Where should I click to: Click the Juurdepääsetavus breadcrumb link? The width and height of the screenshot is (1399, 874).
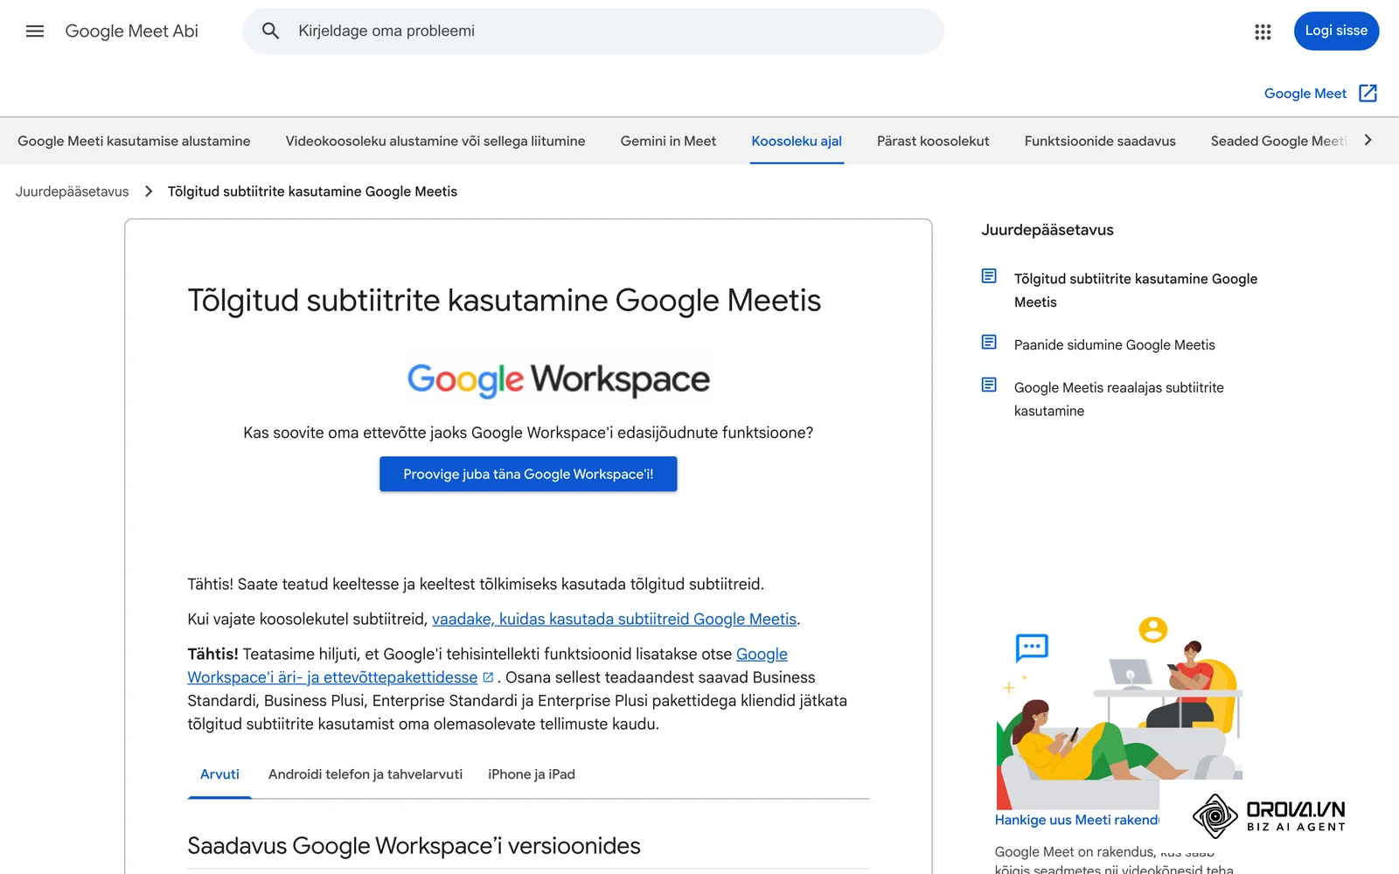[72, 191]
